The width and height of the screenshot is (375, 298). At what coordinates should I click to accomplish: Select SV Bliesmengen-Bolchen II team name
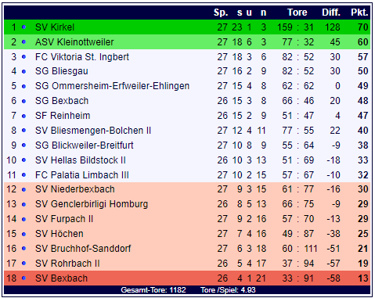click(x=93, y=131)
